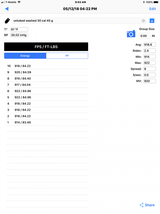Tap the Group Size 0.00 field

point(145,36)
